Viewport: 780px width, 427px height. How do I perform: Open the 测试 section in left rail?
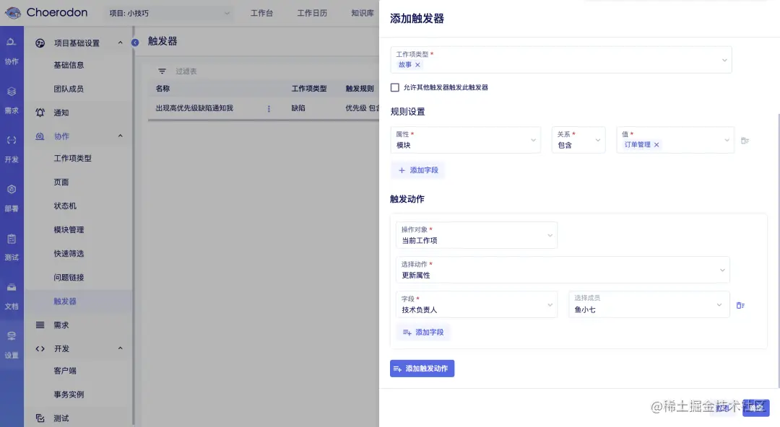click(x=12, y=247)
